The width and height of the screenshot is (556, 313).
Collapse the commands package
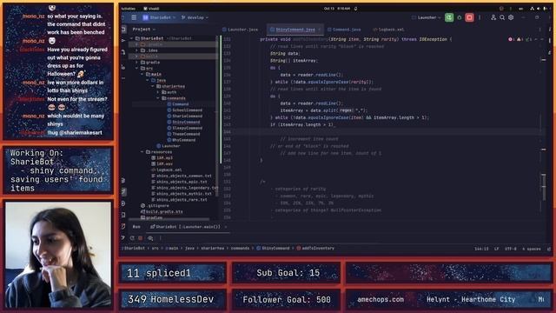tap(158, 98)
